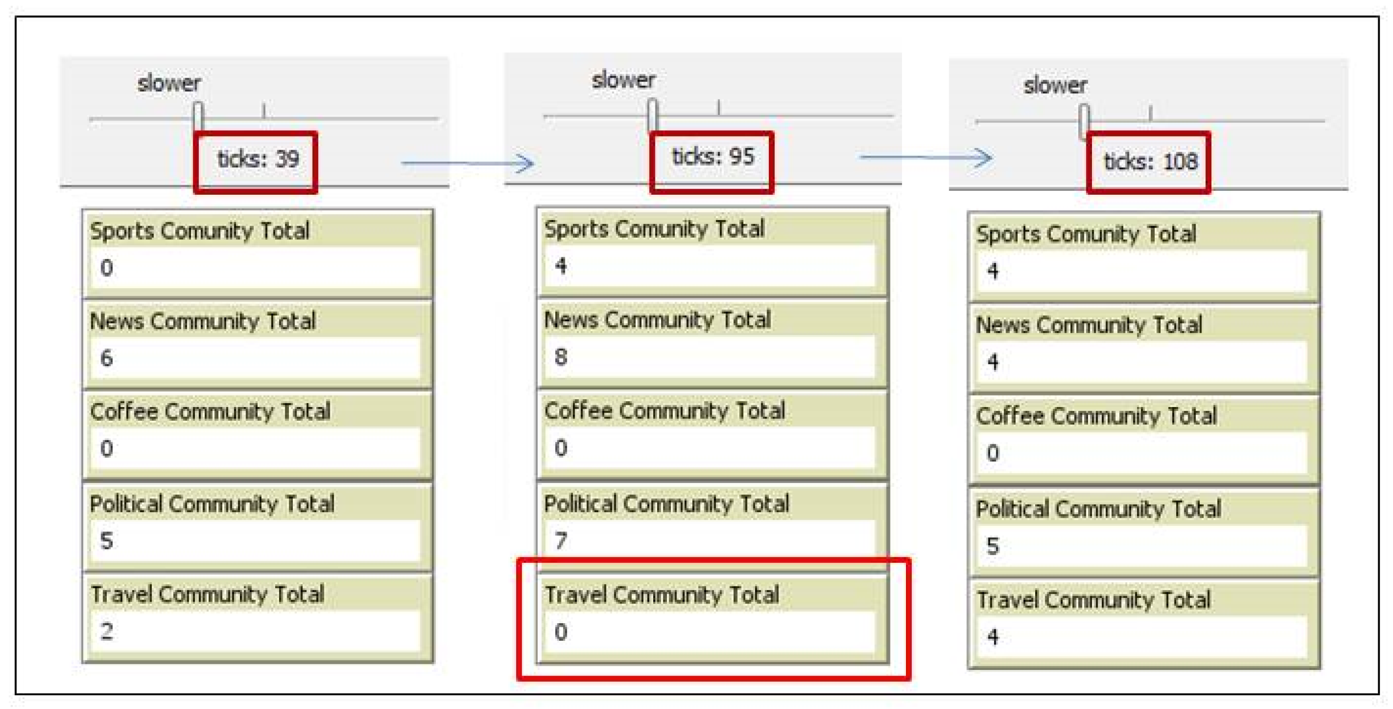
Task: Click the speed slider handle above ticks: 95
Action: click(652, 113)
